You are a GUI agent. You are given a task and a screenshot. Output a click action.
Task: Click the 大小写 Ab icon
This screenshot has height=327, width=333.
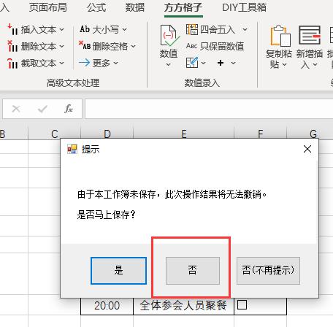[85, 29]
